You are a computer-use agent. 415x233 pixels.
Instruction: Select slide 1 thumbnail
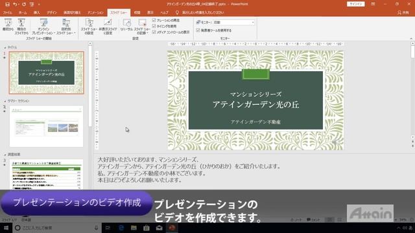(47, 72)
